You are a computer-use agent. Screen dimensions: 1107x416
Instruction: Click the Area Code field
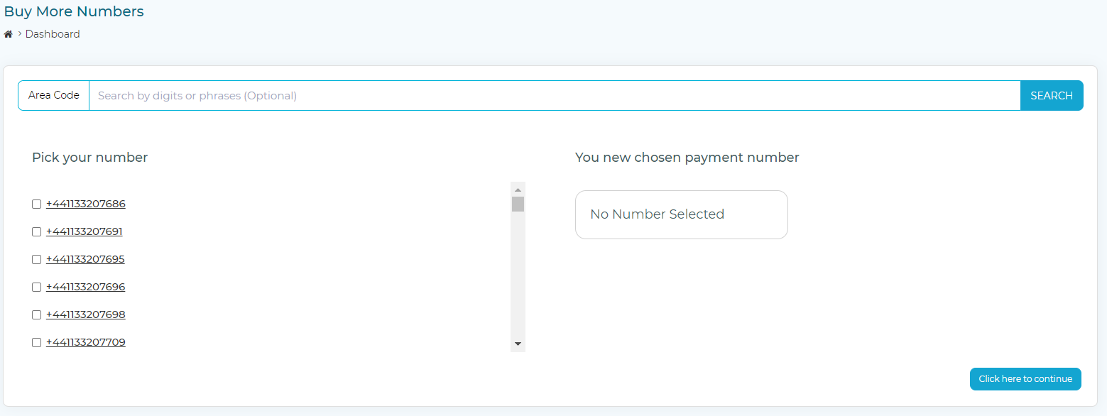pyautogui.click(x=54, y=96)
